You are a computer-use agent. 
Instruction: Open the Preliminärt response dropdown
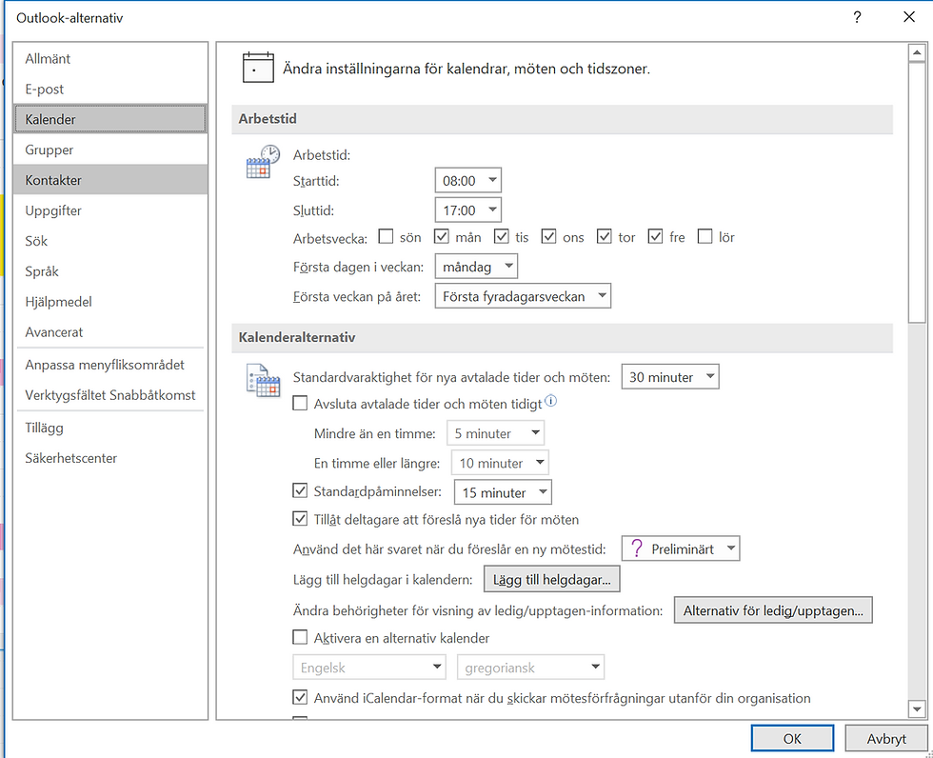[681, 549]
